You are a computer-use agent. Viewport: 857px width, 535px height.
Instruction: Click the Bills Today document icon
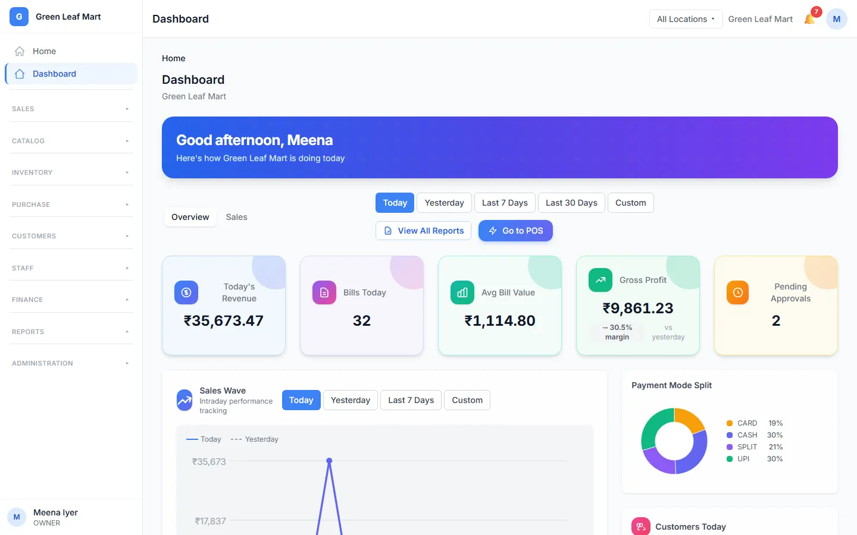tap(324, 292)
